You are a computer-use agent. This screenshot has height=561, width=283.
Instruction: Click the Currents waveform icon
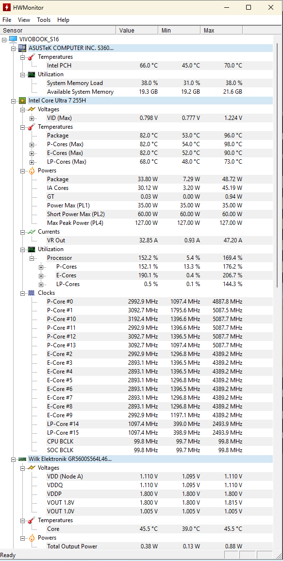tap(32, 232)
